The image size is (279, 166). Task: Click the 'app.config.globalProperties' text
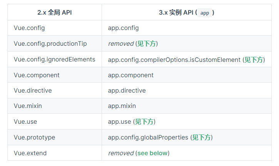[x=148, y=138]
